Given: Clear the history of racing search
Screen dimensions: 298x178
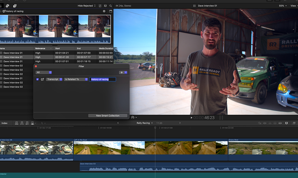Looking at the screenshot, I should click(104, 11).
